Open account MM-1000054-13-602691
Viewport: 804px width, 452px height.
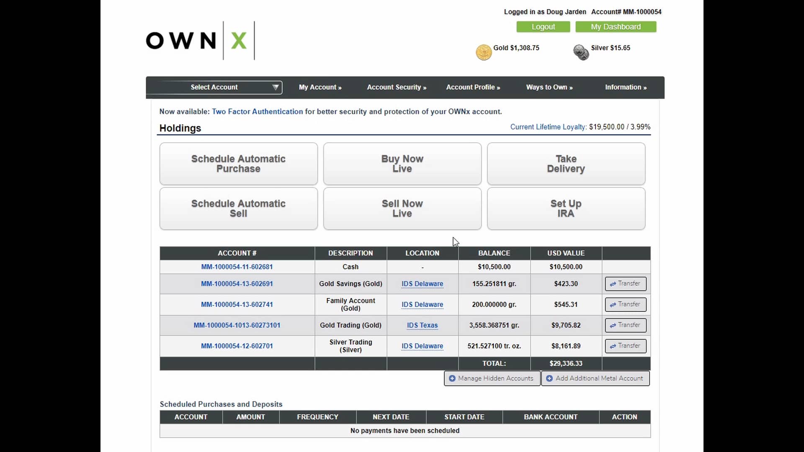[237, 284]
